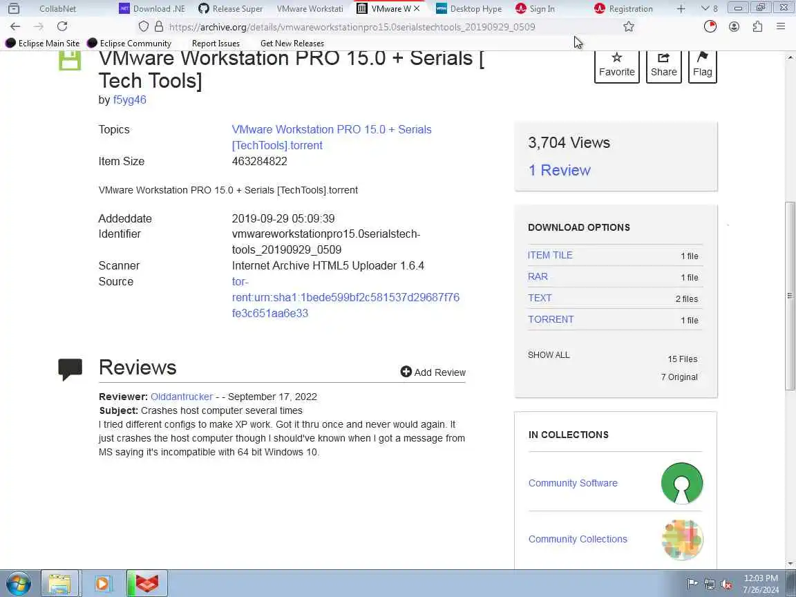The width and height of the screenshot is (796, 597).
Task: Download the ITEM TILE option
Action: coord(550,255)
